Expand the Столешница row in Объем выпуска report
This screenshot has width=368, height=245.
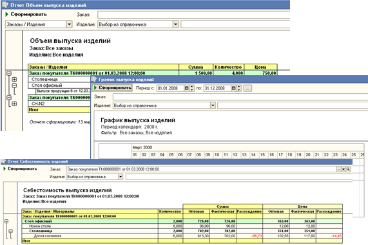[14, 79]
